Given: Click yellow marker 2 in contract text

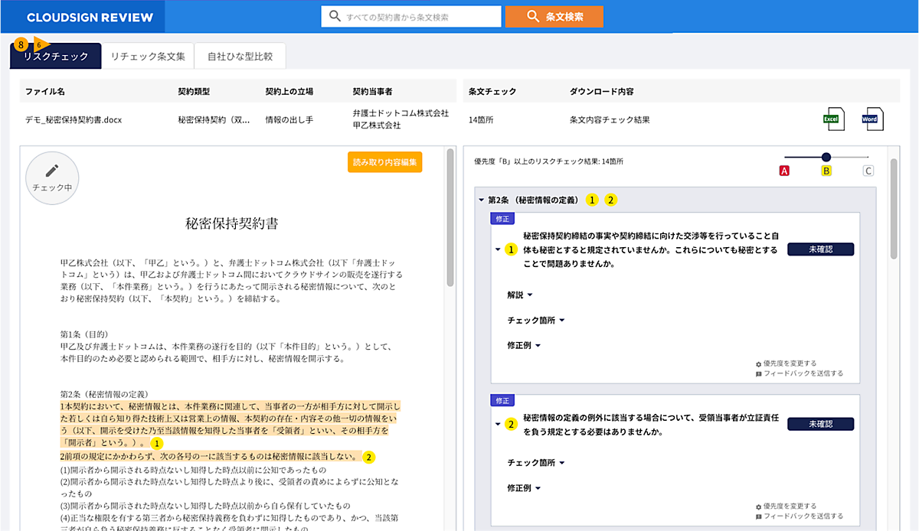Looking at the screenshot, I should [369, 457].
